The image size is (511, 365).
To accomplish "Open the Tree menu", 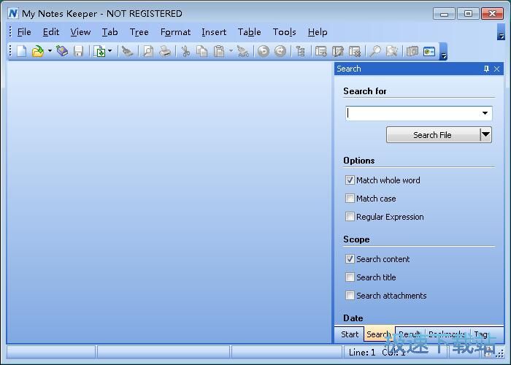I will pos(139,32).
